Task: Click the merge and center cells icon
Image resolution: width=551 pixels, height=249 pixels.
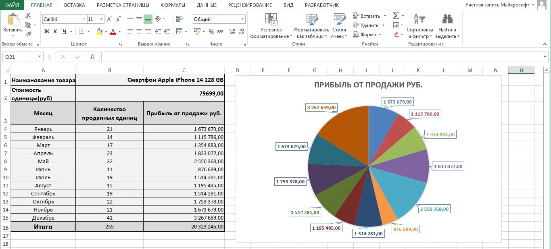Action: click(x=179, y=31)
